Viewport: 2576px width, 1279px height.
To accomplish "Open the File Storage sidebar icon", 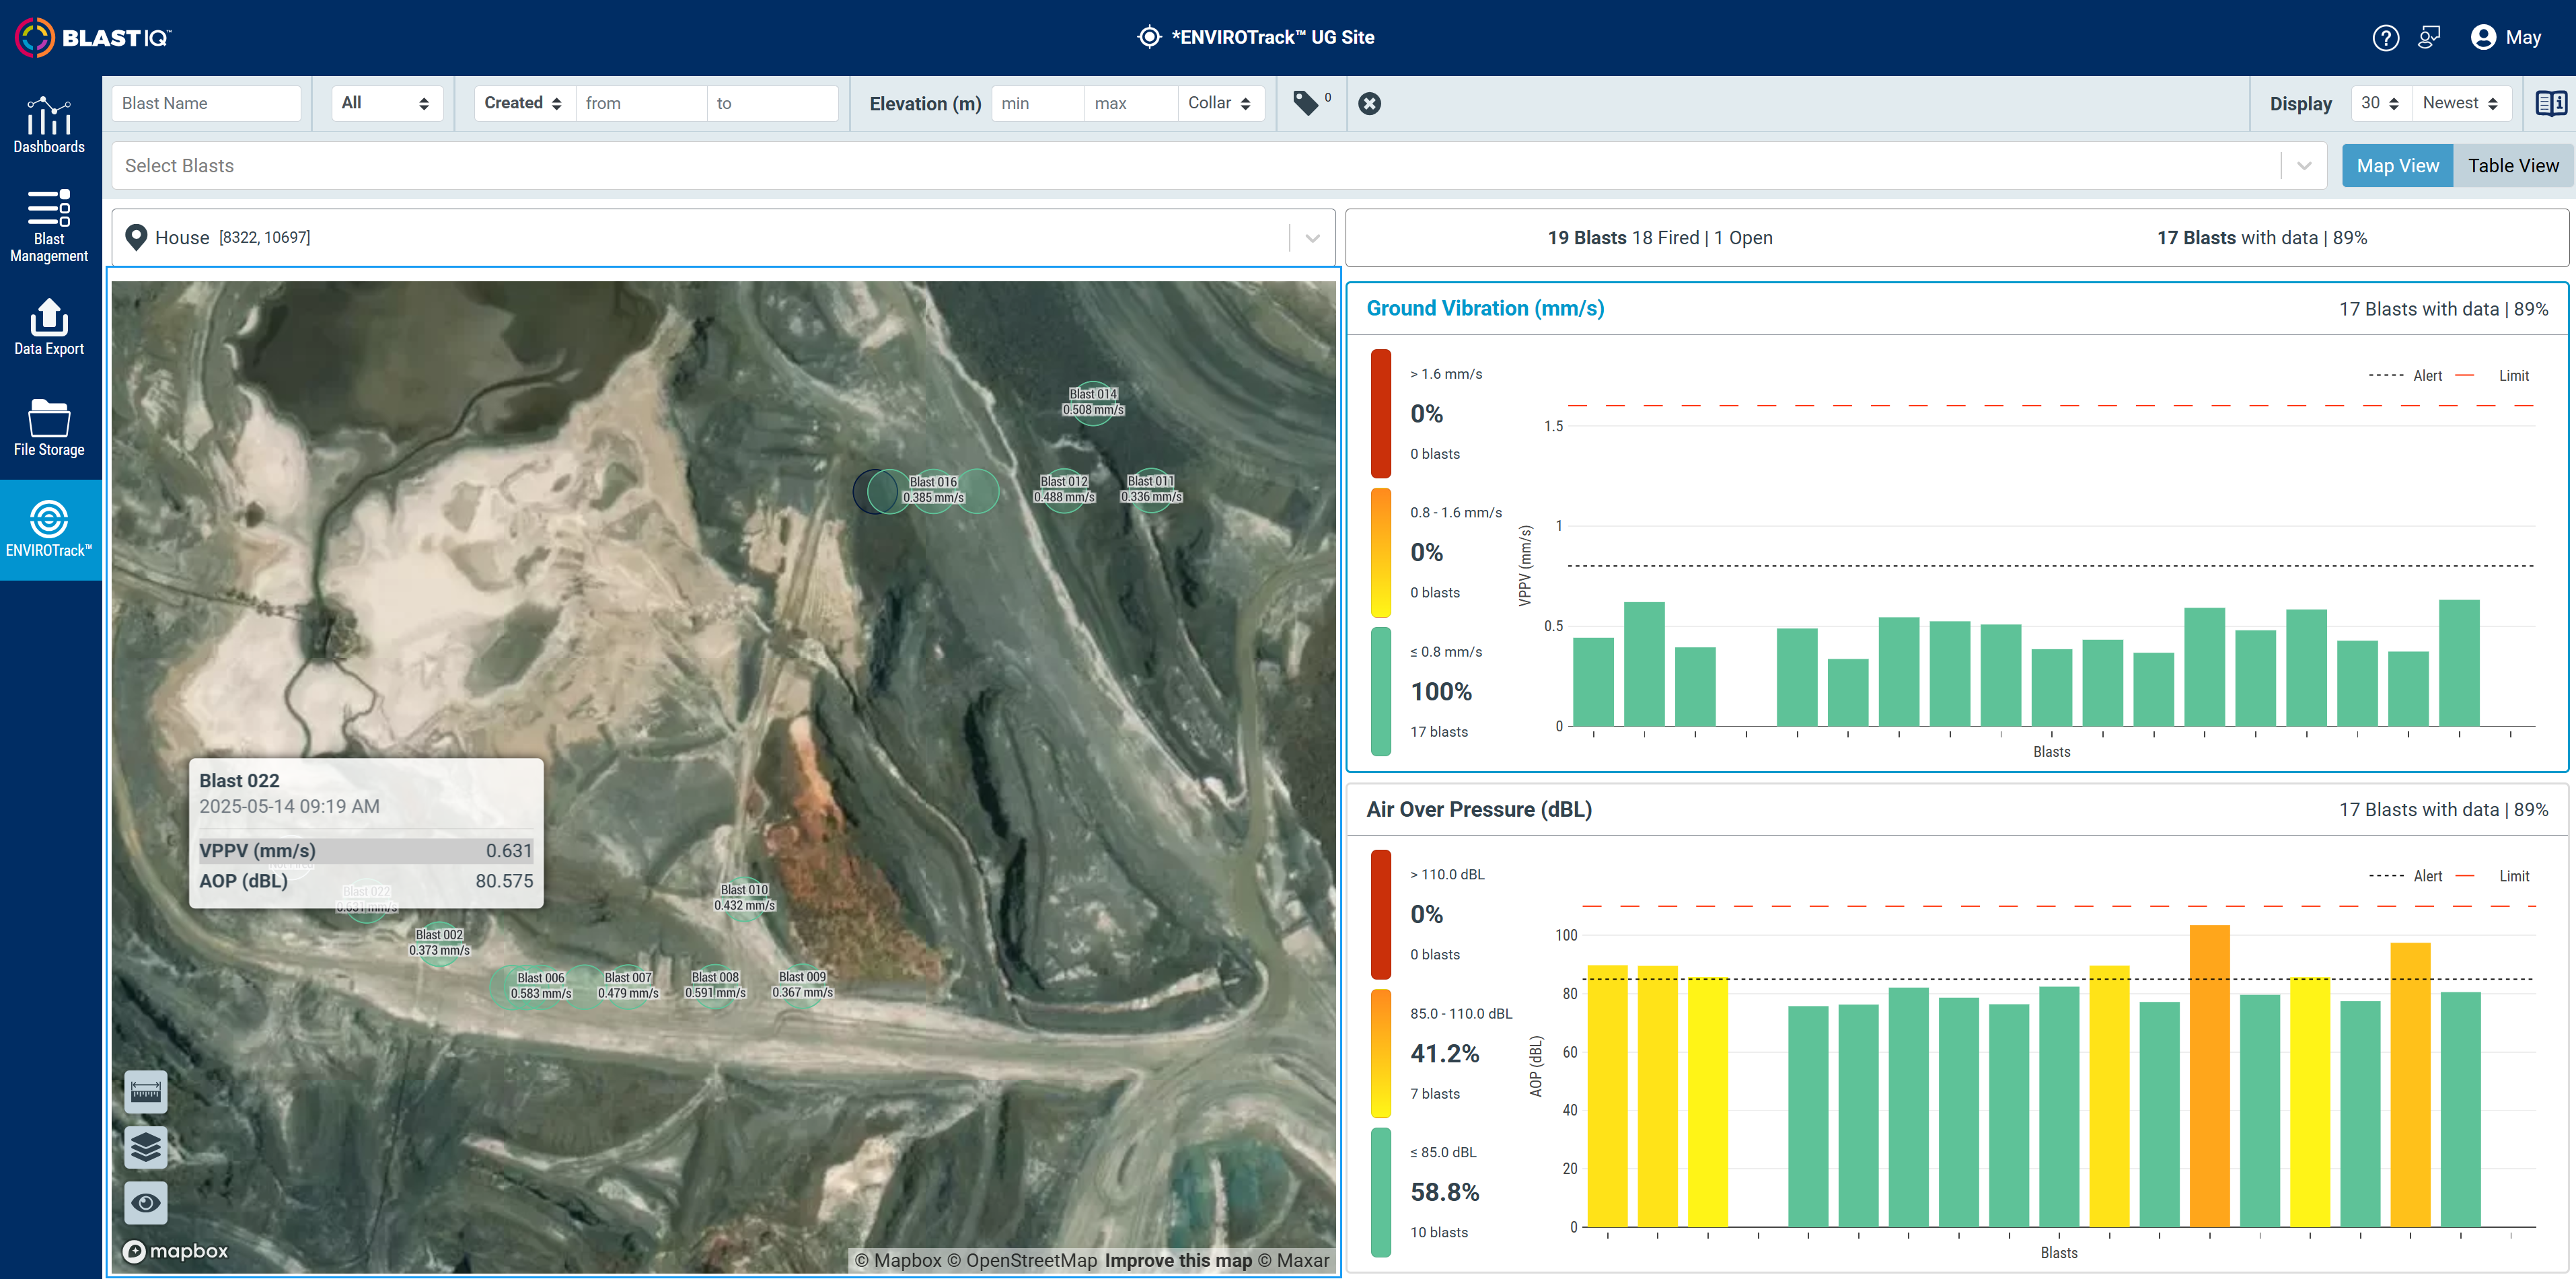I will tap(49, 427).
